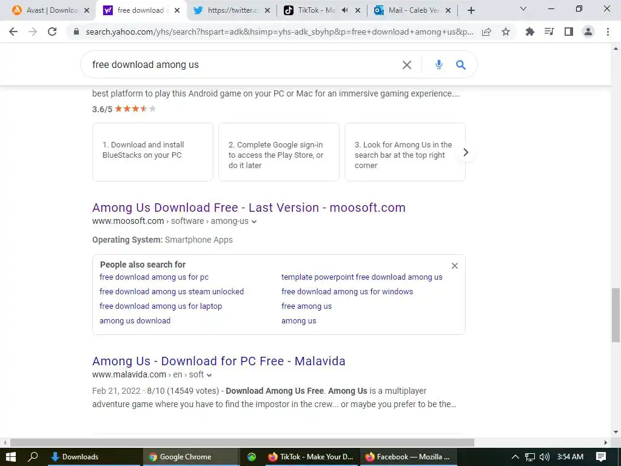Open Windows taskbar search
Image resolution: width=621 pixels, height=466 pixels.
click(x=33, y=457)
